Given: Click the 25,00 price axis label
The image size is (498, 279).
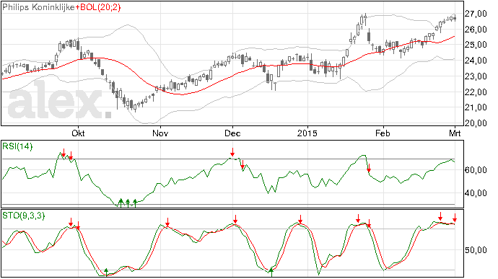Looking at the screenshot, I should (x=476, y=45).
